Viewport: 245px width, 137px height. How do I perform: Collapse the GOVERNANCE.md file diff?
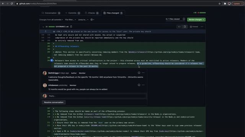coord(43,27)
